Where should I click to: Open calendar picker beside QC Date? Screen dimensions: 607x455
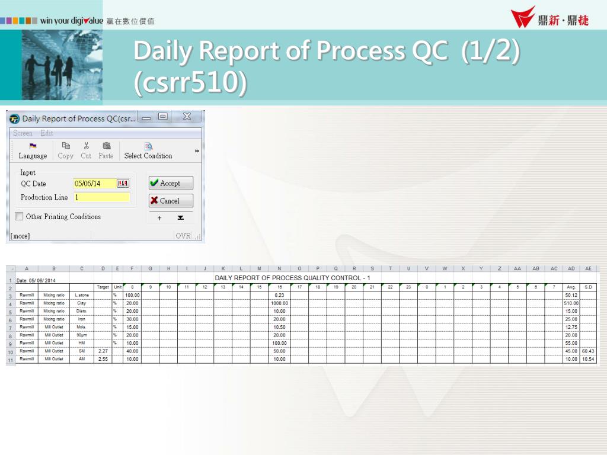pyautogui.click(x=123, y=184)
